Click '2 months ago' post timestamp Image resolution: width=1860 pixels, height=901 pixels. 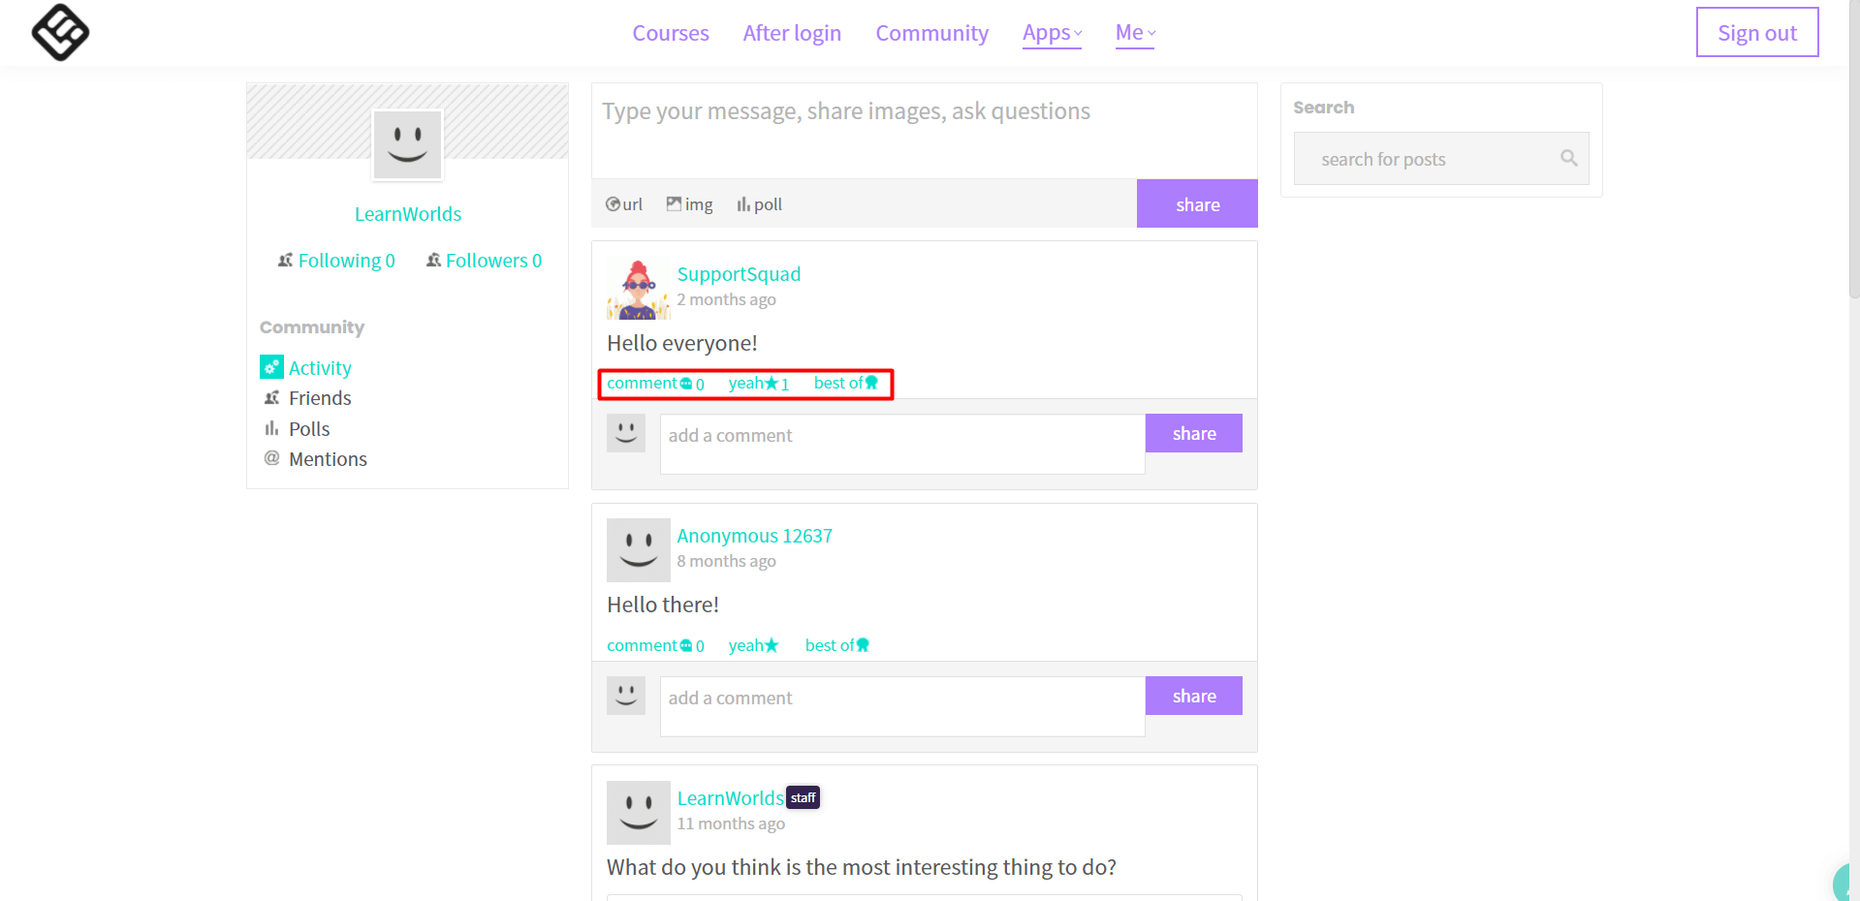point(726,299)
